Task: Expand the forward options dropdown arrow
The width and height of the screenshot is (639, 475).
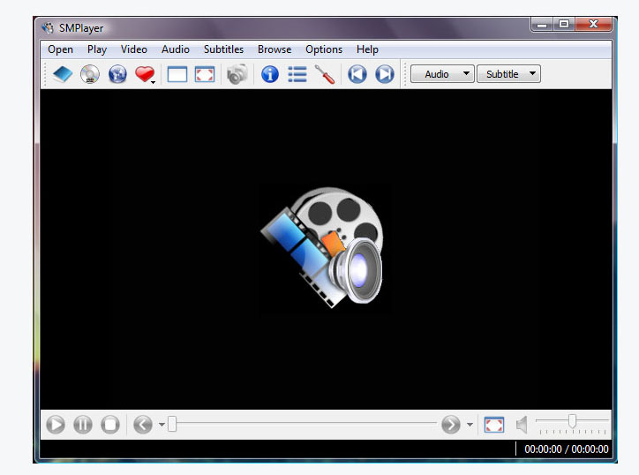Action: coord(470,425)
